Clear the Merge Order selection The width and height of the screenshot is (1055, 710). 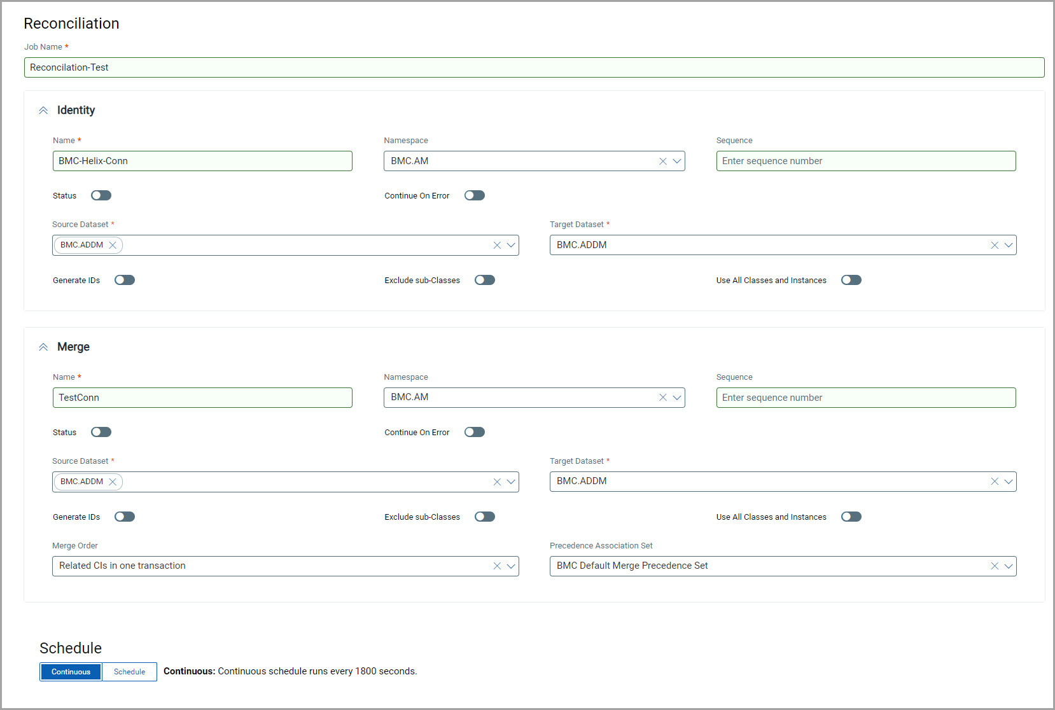[x=497, y=566]
